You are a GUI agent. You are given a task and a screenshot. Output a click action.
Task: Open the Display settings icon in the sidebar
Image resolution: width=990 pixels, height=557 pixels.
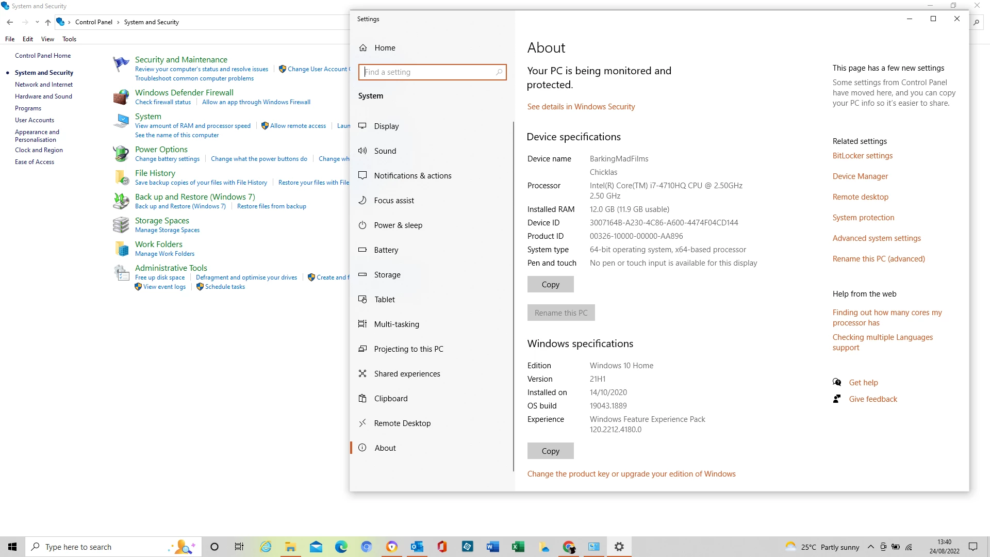[x=362, y=126]
